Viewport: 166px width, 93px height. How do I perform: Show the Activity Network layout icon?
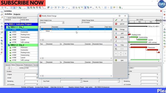tap(17, 7)
